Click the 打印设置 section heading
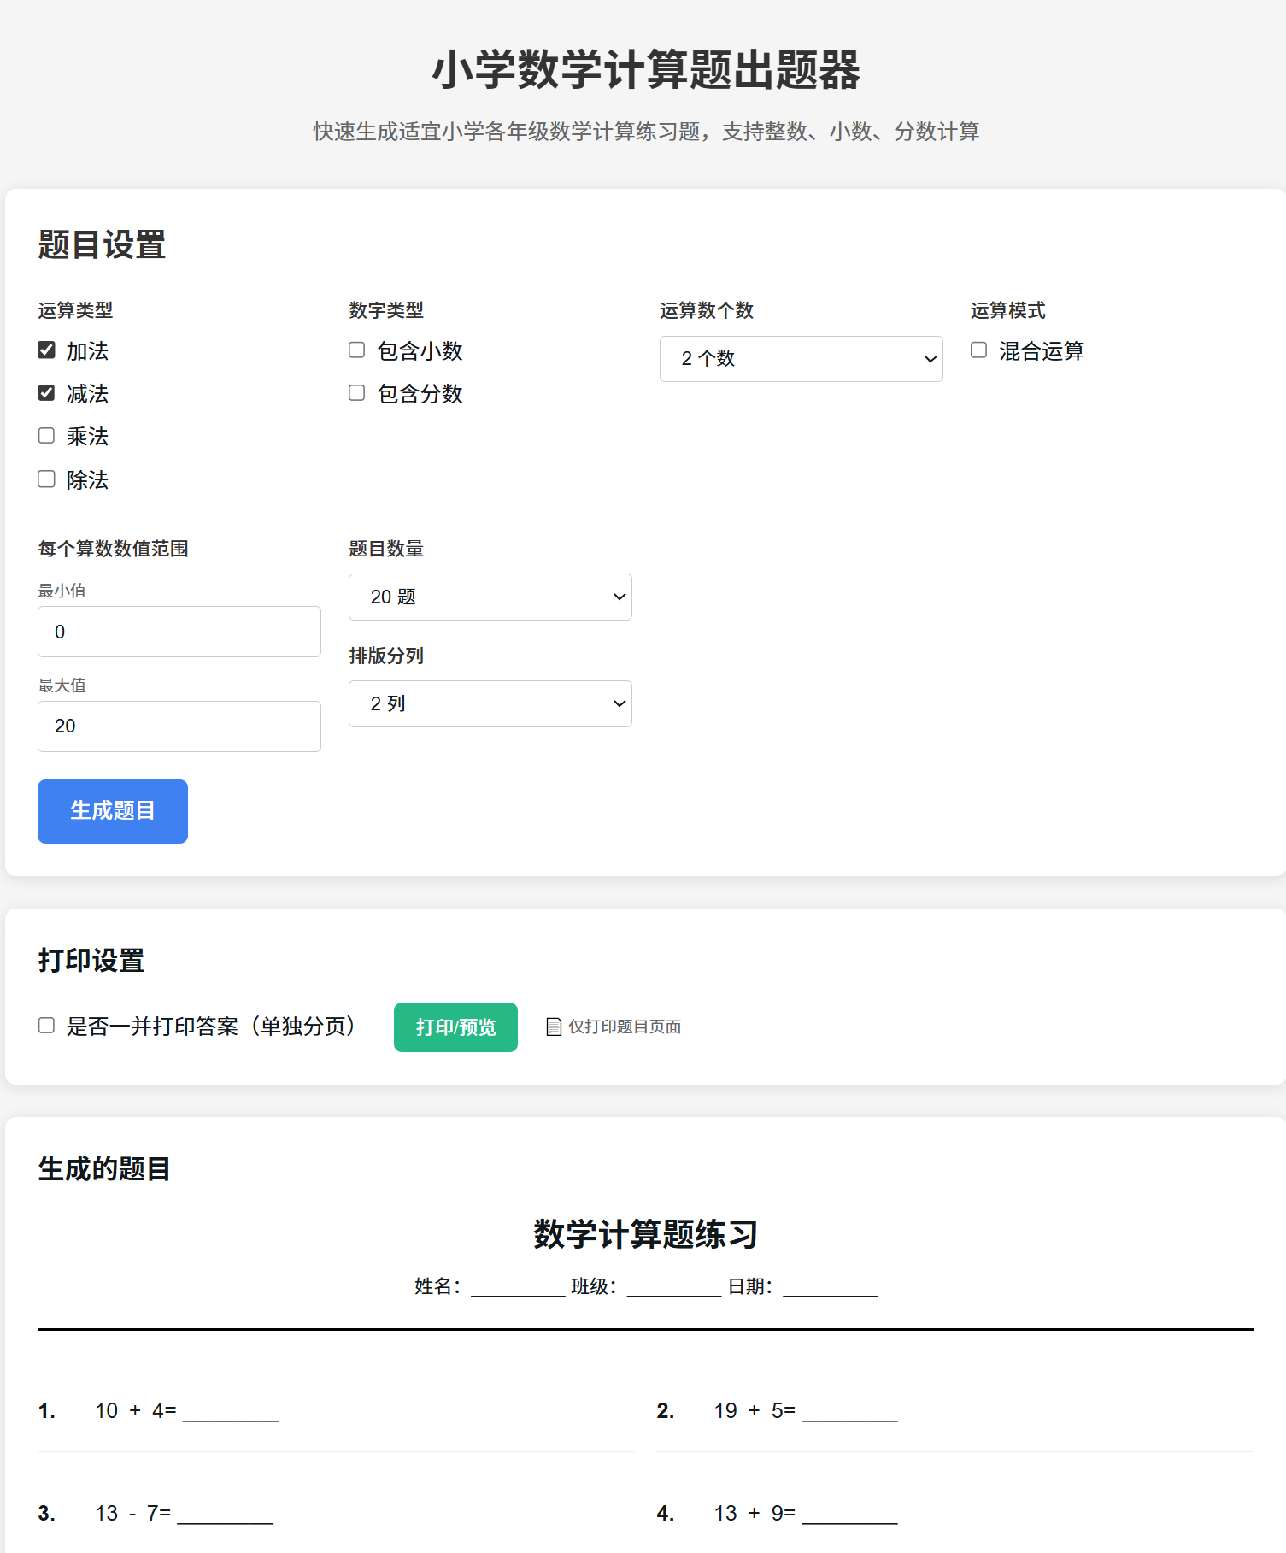The image size is (1286, 1553). 91,961
